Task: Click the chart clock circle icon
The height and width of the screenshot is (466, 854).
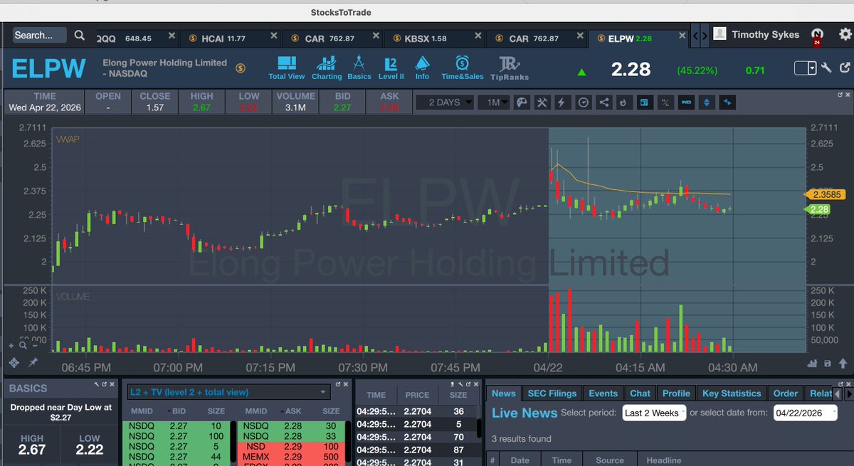Action: (x=583, y=102)
